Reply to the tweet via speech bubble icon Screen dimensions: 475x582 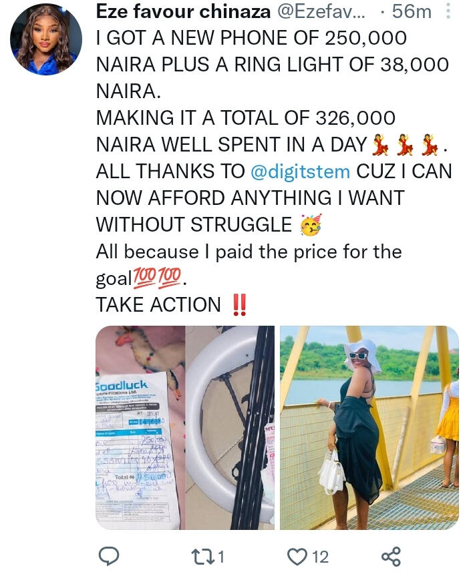[108, 555]
